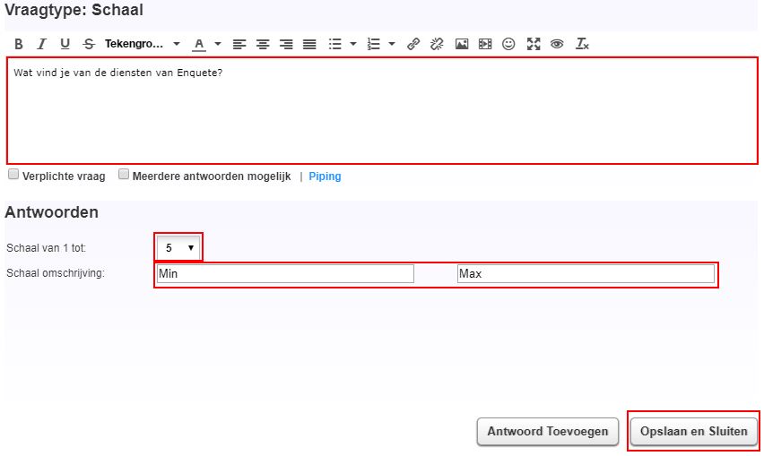Open the Tekengrootte font size dropdown

(142, 44)
